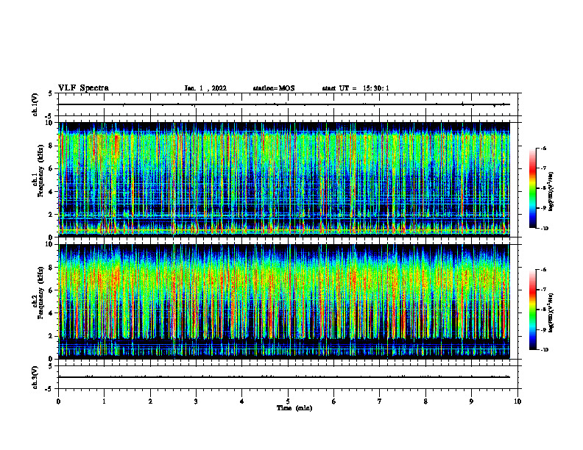
Task: Click the "-10" label on the ch.2 color bar
Action: (x=544, y=350)
